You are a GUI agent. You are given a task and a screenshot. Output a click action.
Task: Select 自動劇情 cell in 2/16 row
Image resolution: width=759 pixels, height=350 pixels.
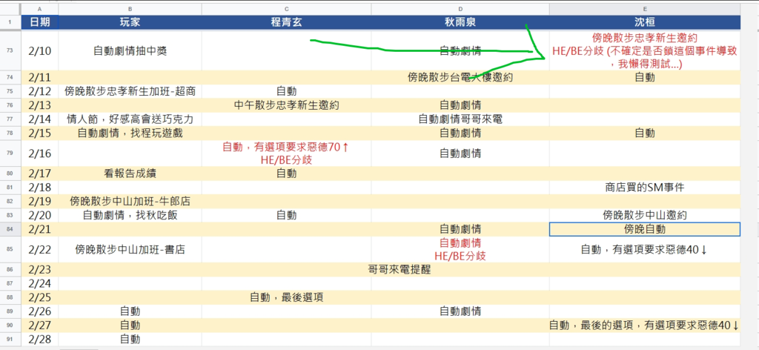460,153
